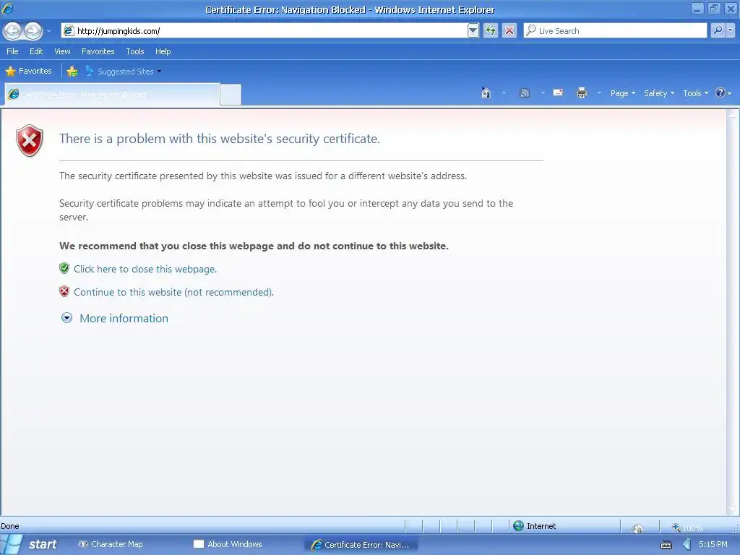
Task: Open the Favorites center star button
Action: pyautogui.click(x=28, y=72)
